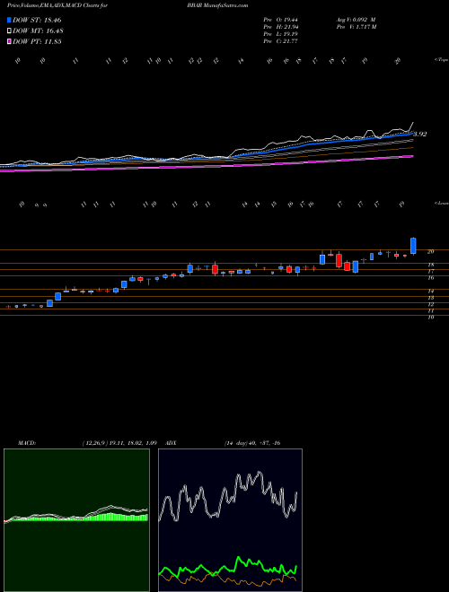
Task: Click the MACD '(12,26,9) 19.11, 18.02, 1.09' values
Action: pos(119,443)
